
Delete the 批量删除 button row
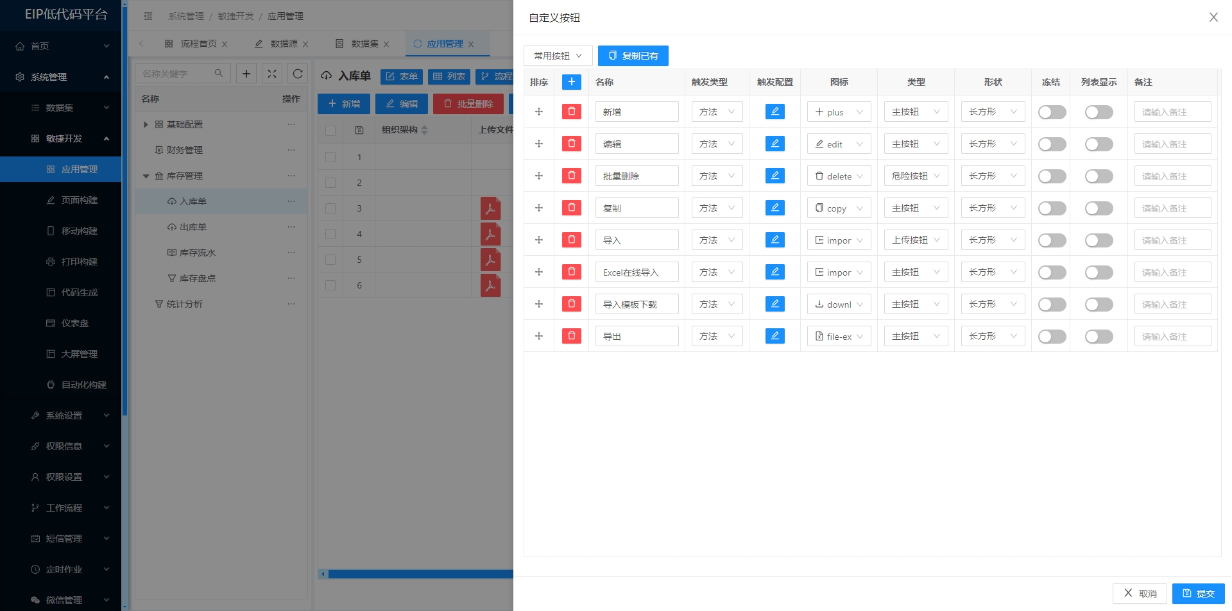coord(571,176)
